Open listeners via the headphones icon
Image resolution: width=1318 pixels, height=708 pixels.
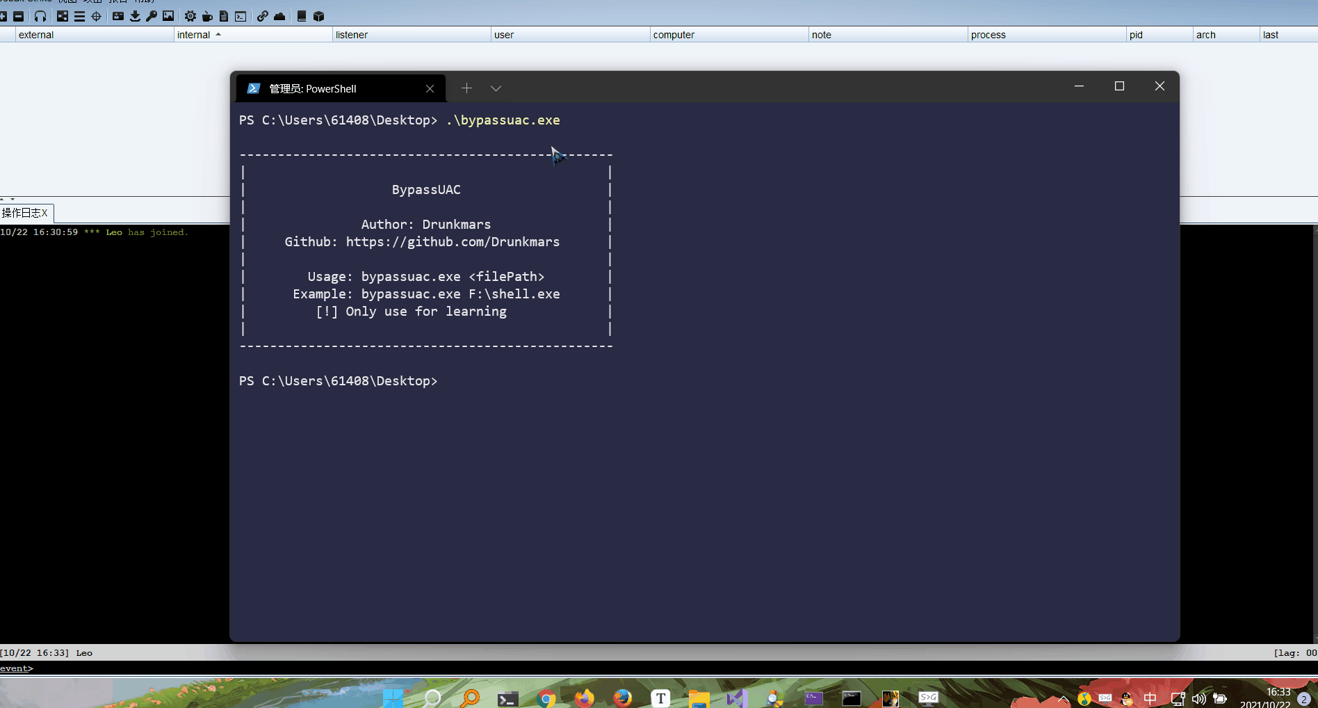coord(40,16)
